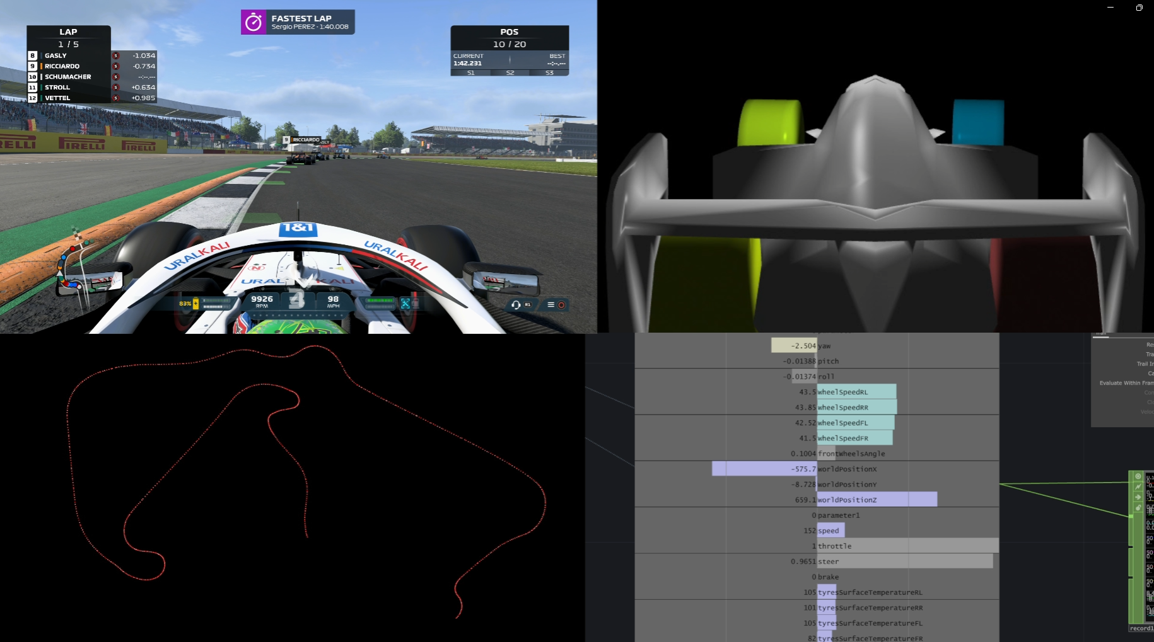Image resolution: width=1154 pixels, height=642 pixels.
Task: Click the VETTEL driver name in the leaderboard
Action: (x=57, y=98)
